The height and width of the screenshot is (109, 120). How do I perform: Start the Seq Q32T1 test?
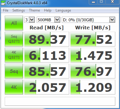click(14, 39)
